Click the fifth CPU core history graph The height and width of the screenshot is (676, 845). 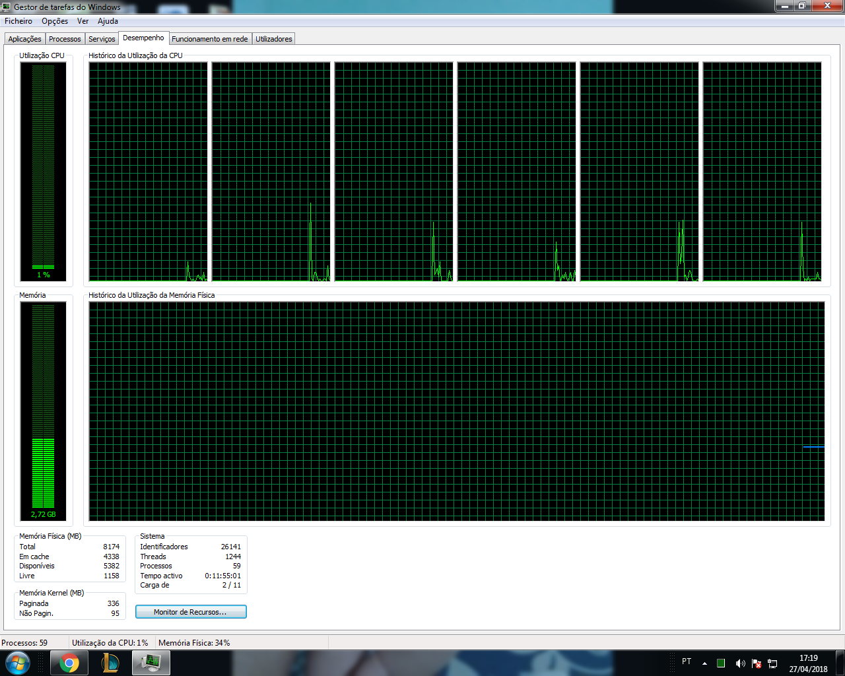[639, 172]
